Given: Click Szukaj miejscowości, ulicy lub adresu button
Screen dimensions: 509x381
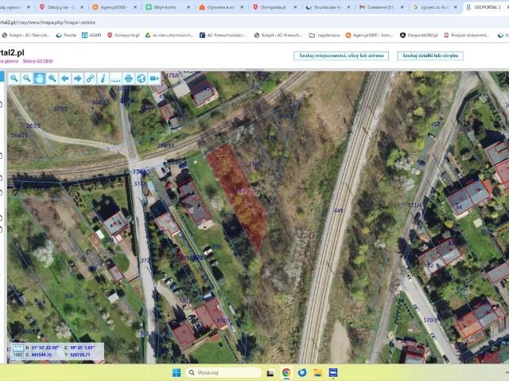Looking at the screenshot, I should (341, 56).
